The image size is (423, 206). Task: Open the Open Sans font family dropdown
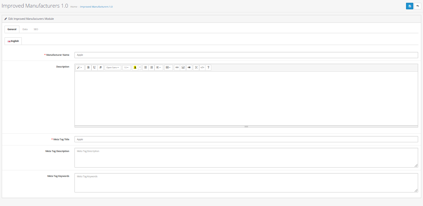point(113,68)
